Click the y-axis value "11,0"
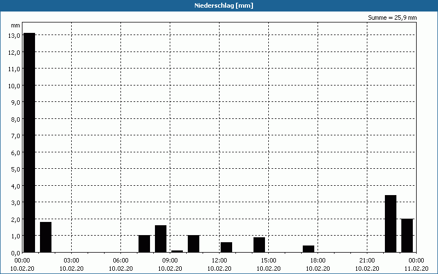The height and width of the screenshot is (274, 438). pos(14,69)
